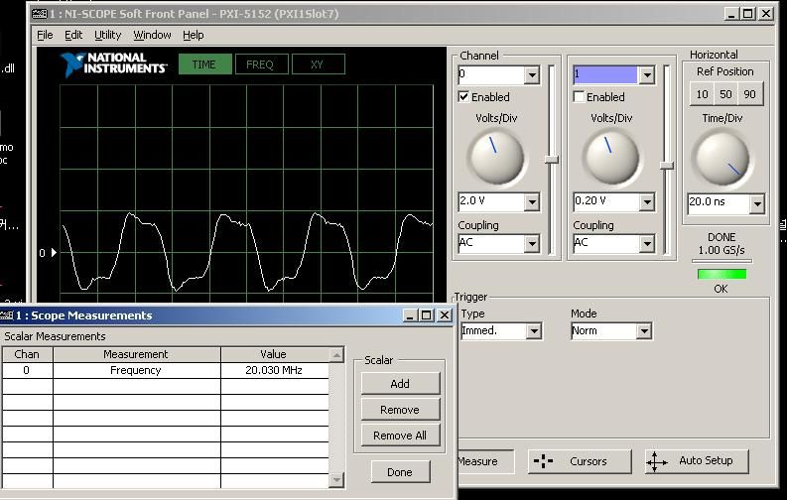Maximize the Scope Measurements window
Screen dimensions: 787x500
point(427,314)
